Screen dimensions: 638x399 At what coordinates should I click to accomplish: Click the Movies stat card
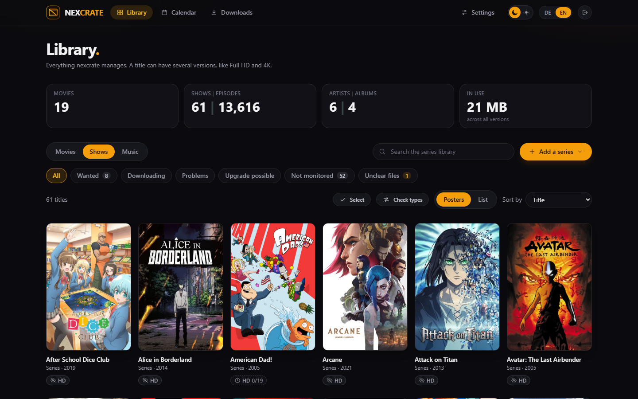tap(112, 106)
